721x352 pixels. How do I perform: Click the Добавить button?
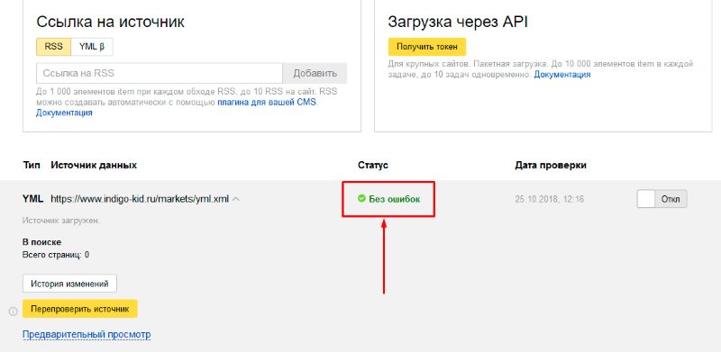315,73
